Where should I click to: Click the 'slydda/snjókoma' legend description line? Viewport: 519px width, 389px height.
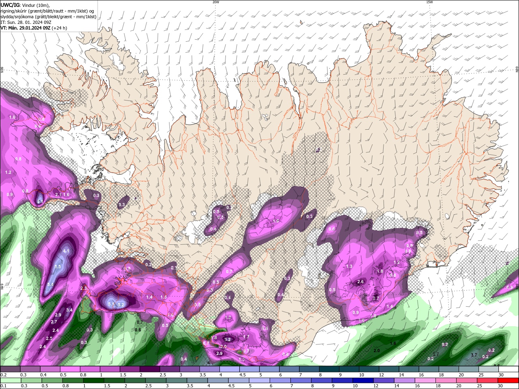(x=48, y=17)
